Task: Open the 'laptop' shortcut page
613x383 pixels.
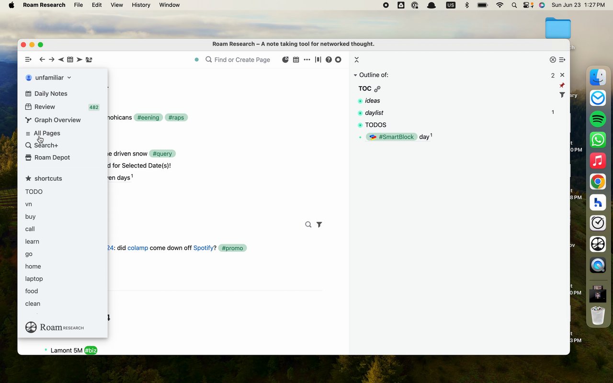Action: (34, 279)
